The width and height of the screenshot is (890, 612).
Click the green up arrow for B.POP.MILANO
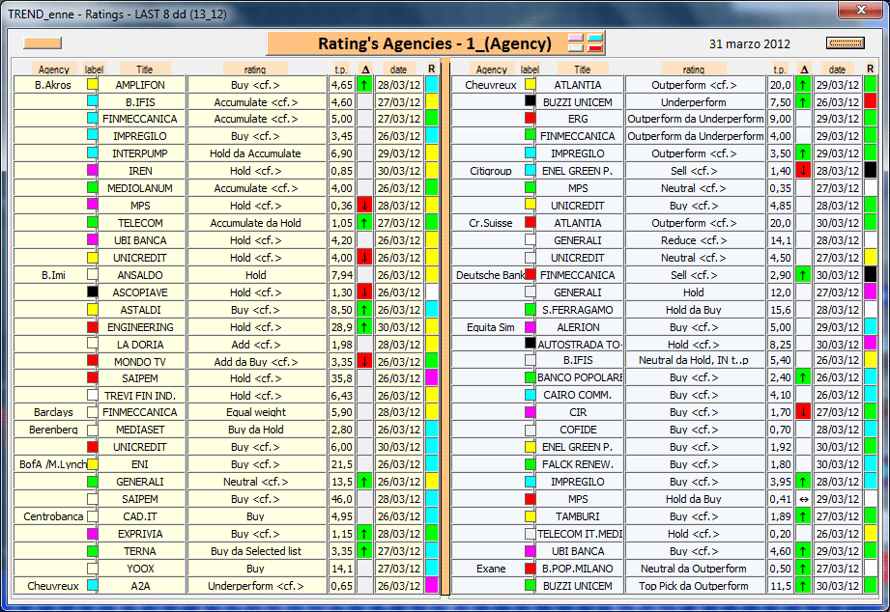(x=803, y=569)
